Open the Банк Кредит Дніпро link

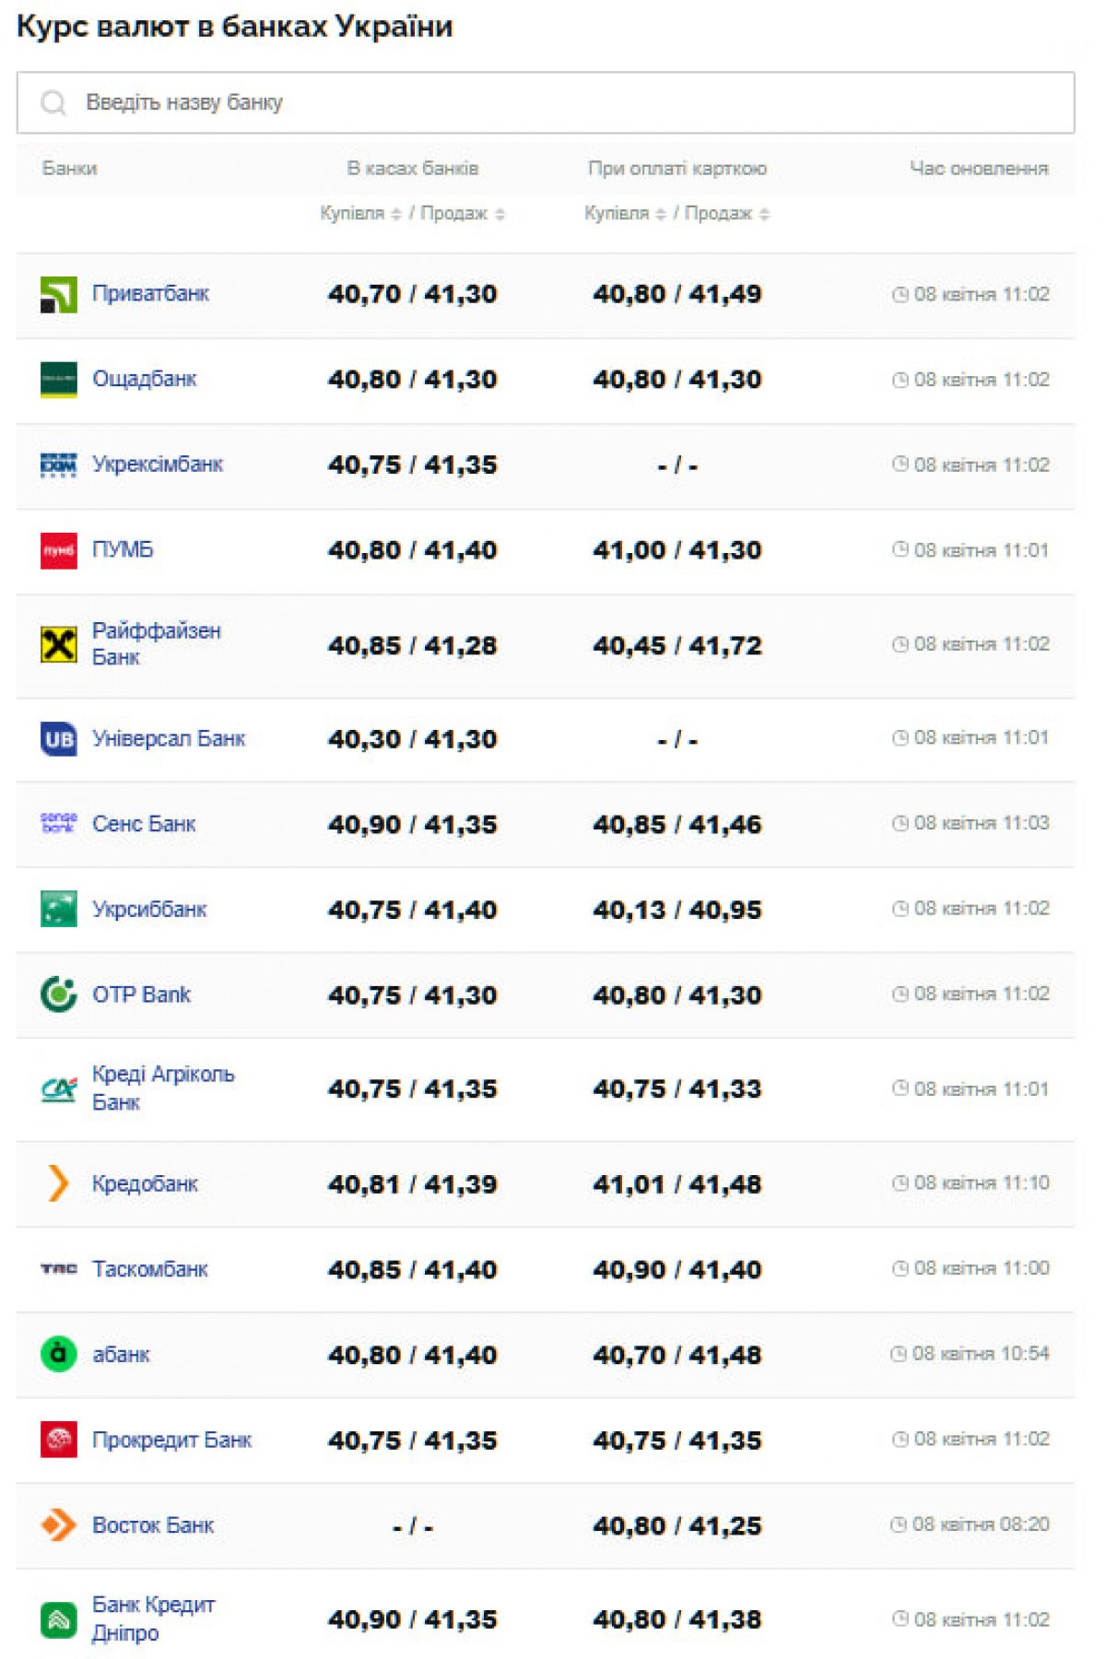click(x=153, y=1618)
